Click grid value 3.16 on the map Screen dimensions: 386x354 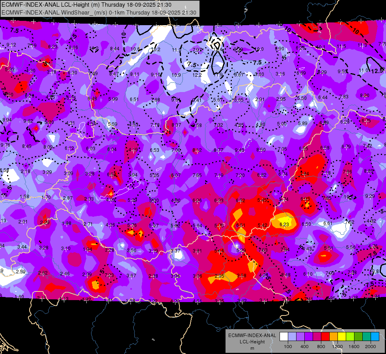click(280, 74)
